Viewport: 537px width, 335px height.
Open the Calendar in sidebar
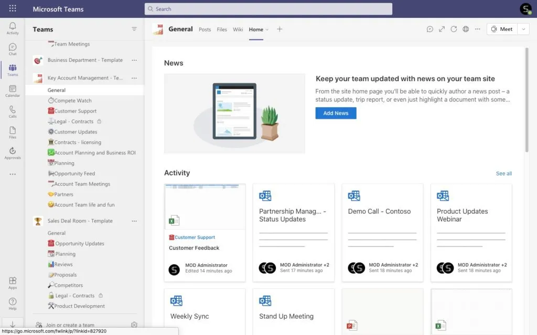click(x=13, y=91)
